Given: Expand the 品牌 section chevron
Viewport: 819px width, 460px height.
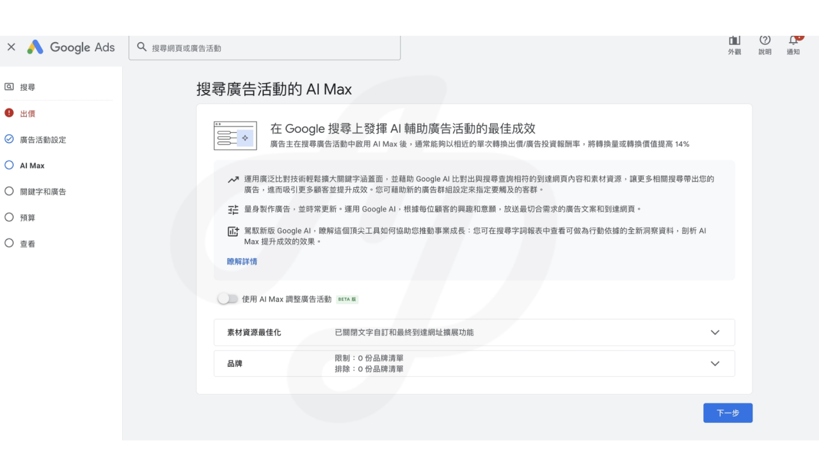Looking at the screenshot, I should pyautogui.click(x=715, y=364).
